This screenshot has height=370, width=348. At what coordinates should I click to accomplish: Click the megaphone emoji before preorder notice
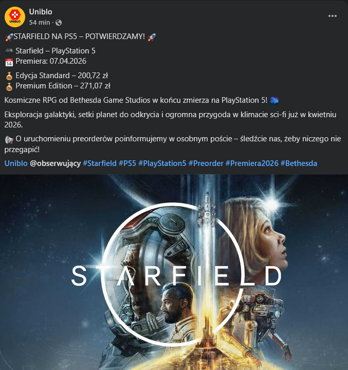click(x=9, y=140)
